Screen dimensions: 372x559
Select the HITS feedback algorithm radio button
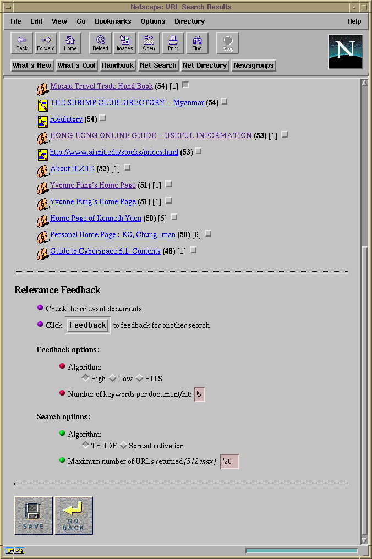click(140, 378)
